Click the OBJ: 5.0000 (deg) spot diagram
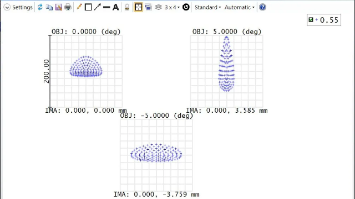 point(227,71)
